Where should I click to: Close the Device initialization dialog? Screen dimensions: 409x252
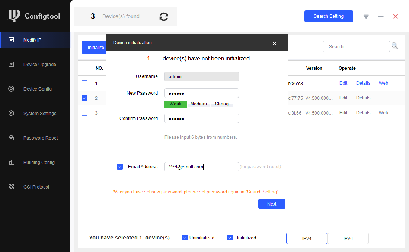pos(274,43)
